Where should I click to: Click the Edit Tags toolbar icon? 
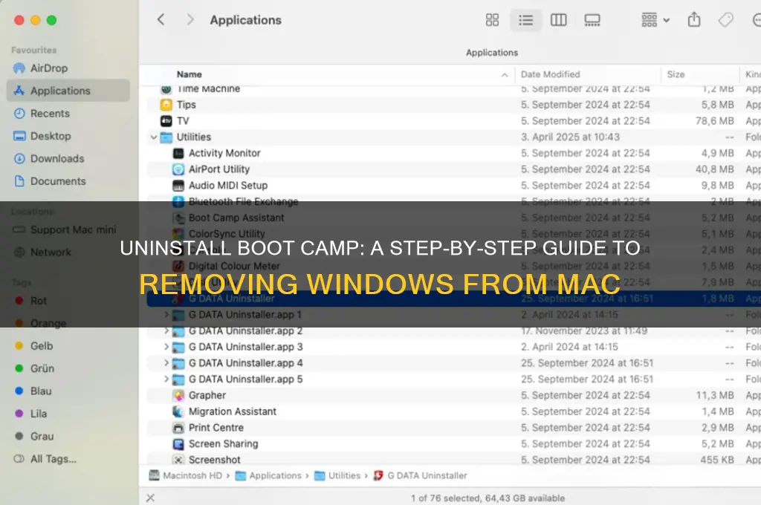point(725,20)
